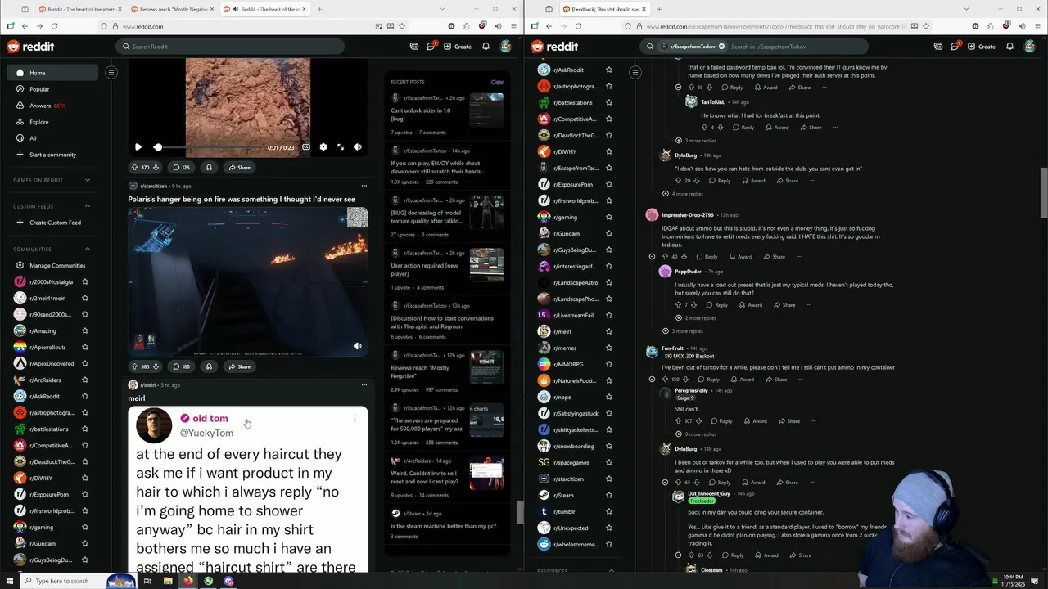Open overflow menu on r/meirl post
This screenshot has height=589, width=1048.
coord(364,385)
